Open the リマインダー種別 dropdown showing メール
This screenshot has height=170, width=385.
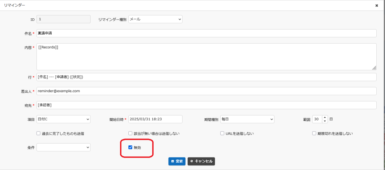[155, 19]
